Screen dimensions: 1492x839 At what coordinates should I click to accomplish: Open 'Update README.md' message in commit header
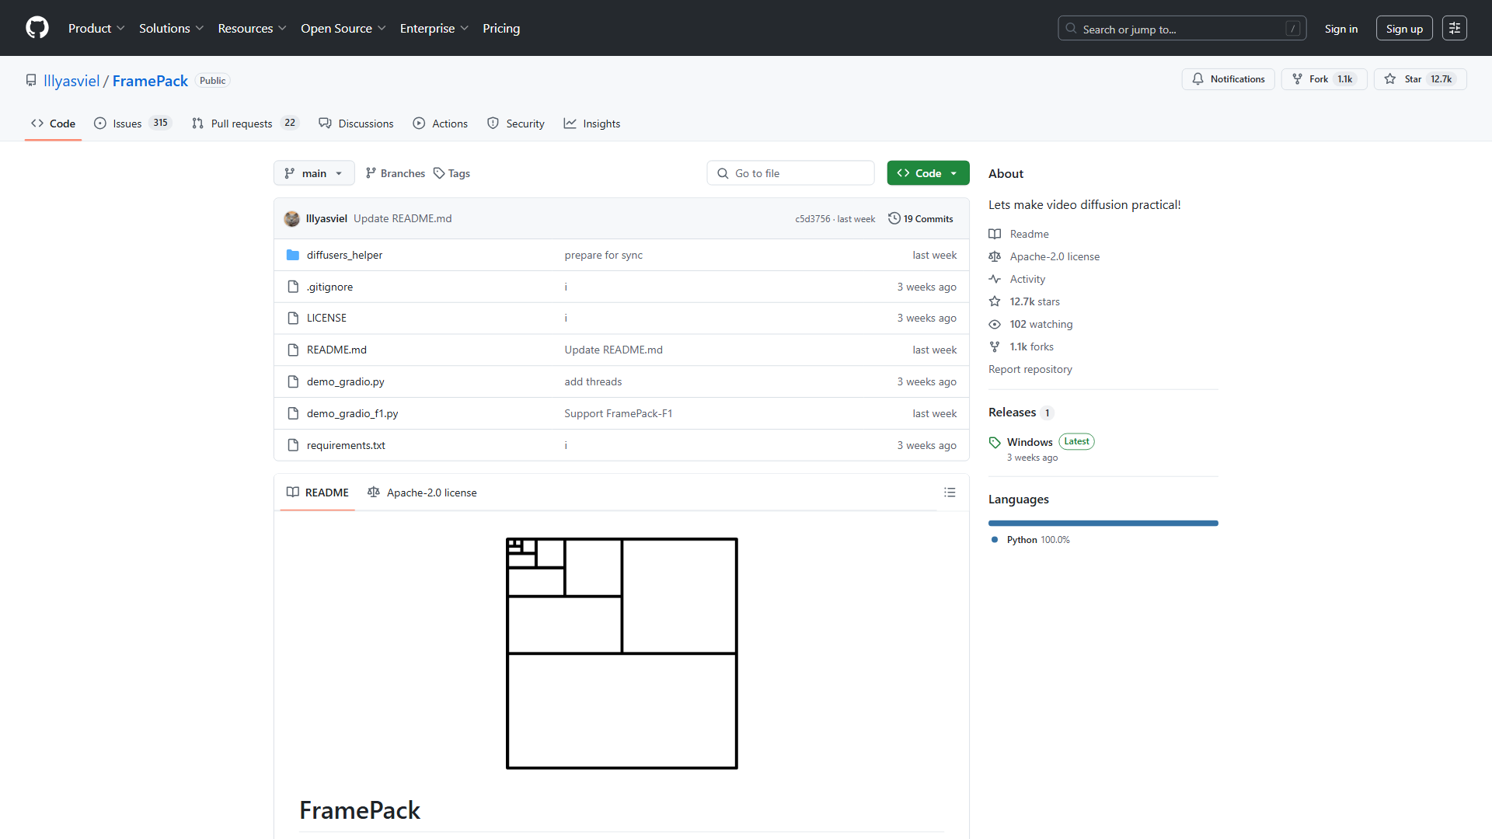(x=403, y=219)
